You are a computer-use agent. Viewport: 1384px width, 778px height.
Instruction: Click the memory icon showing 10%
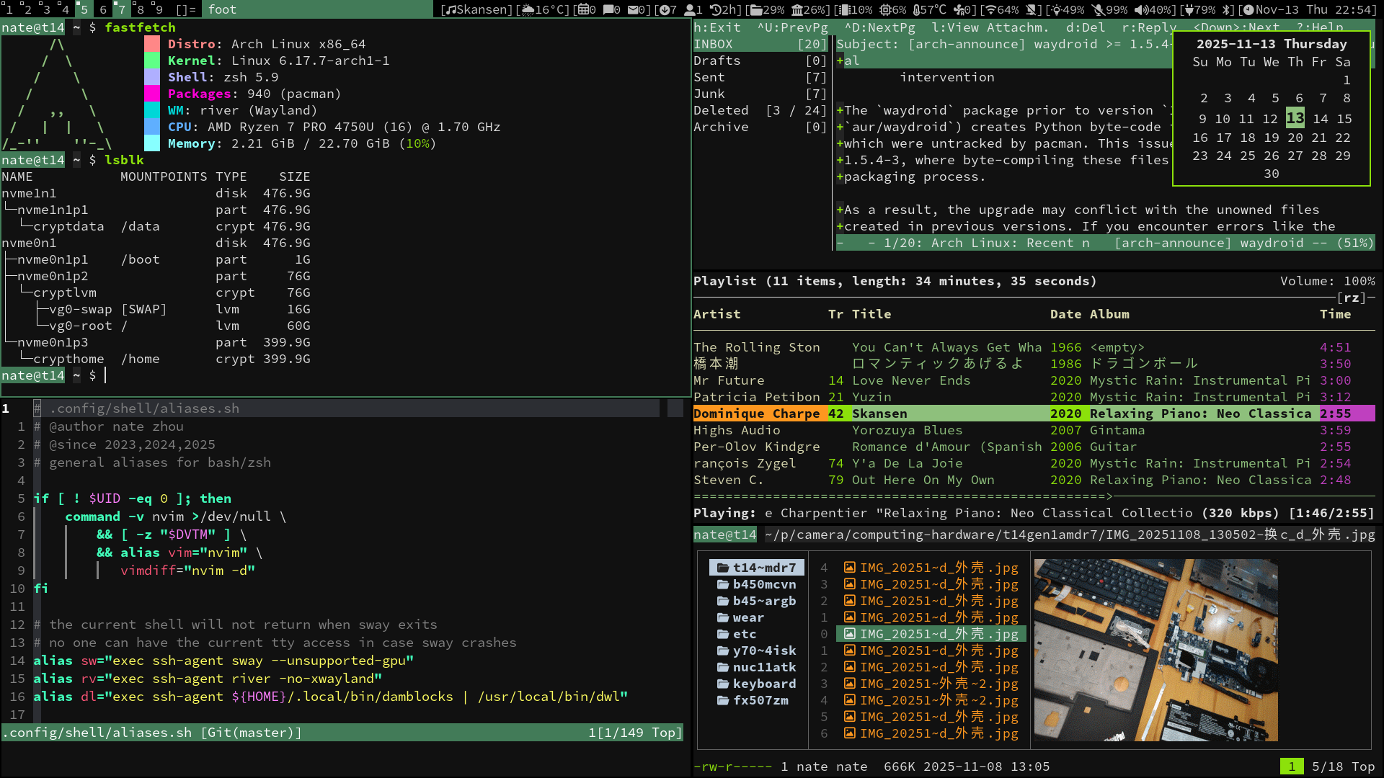coord(844,9)
